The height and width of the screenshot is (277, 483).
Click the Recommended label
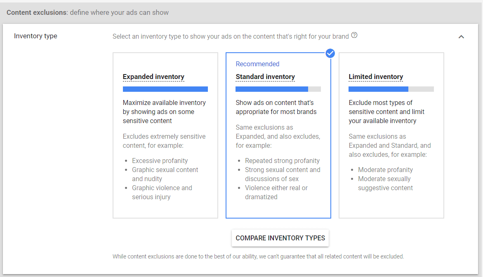click(257, 64)
